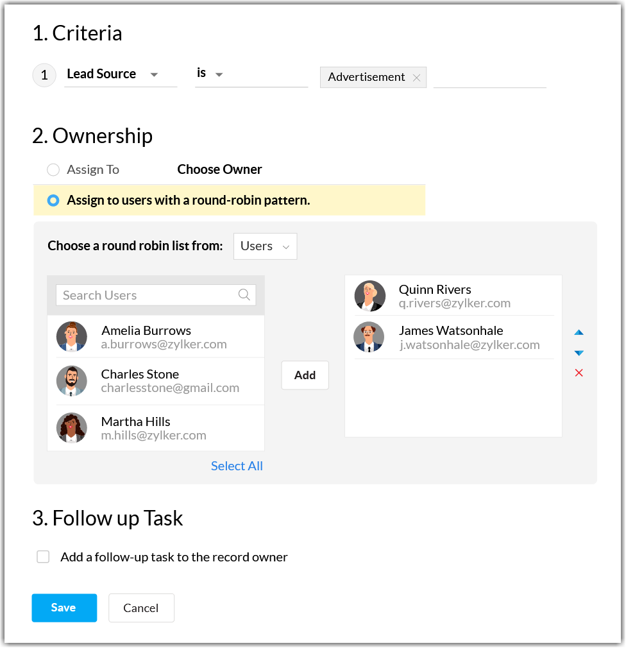Move selected user up arrow
The height and width of the screenshot is (648, 626).
[579, 332]
